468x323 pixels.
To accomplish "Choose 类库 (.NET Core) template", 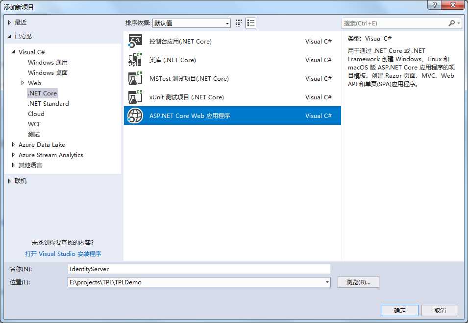I will pos(232,60).
